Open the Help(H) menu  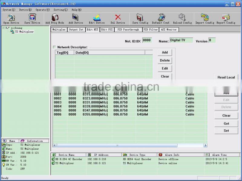coord(77,10)
